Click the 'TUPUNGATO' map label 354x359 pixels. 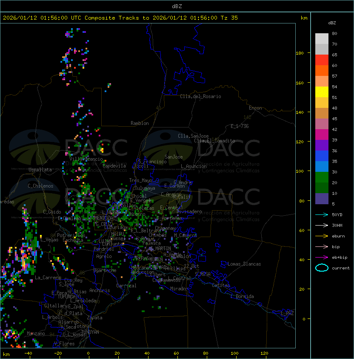click(x=69, y=297)
